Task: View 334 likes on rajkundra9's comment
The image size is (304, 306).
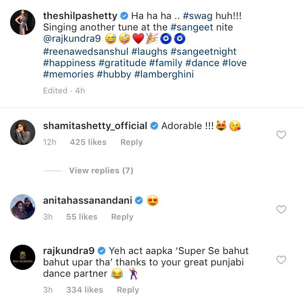Action: (84, 290)
